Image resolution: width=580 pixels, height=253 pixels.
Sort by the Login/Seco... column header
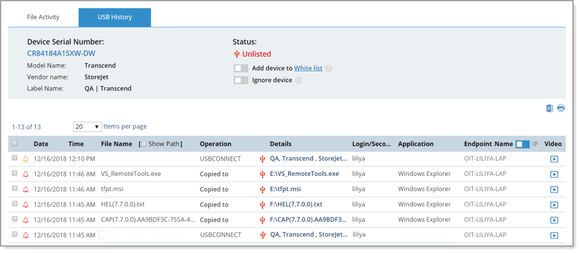coord(371,144)
